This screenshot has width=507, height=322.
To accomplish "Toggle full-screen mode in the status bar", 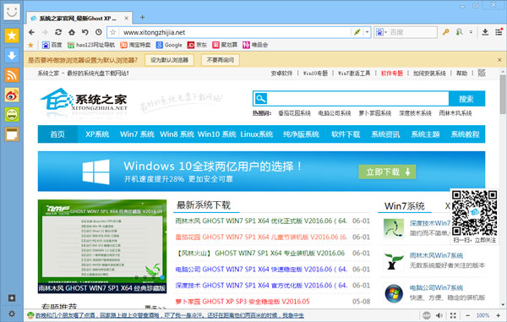I will pyautogui.click(x=453, y=315).
